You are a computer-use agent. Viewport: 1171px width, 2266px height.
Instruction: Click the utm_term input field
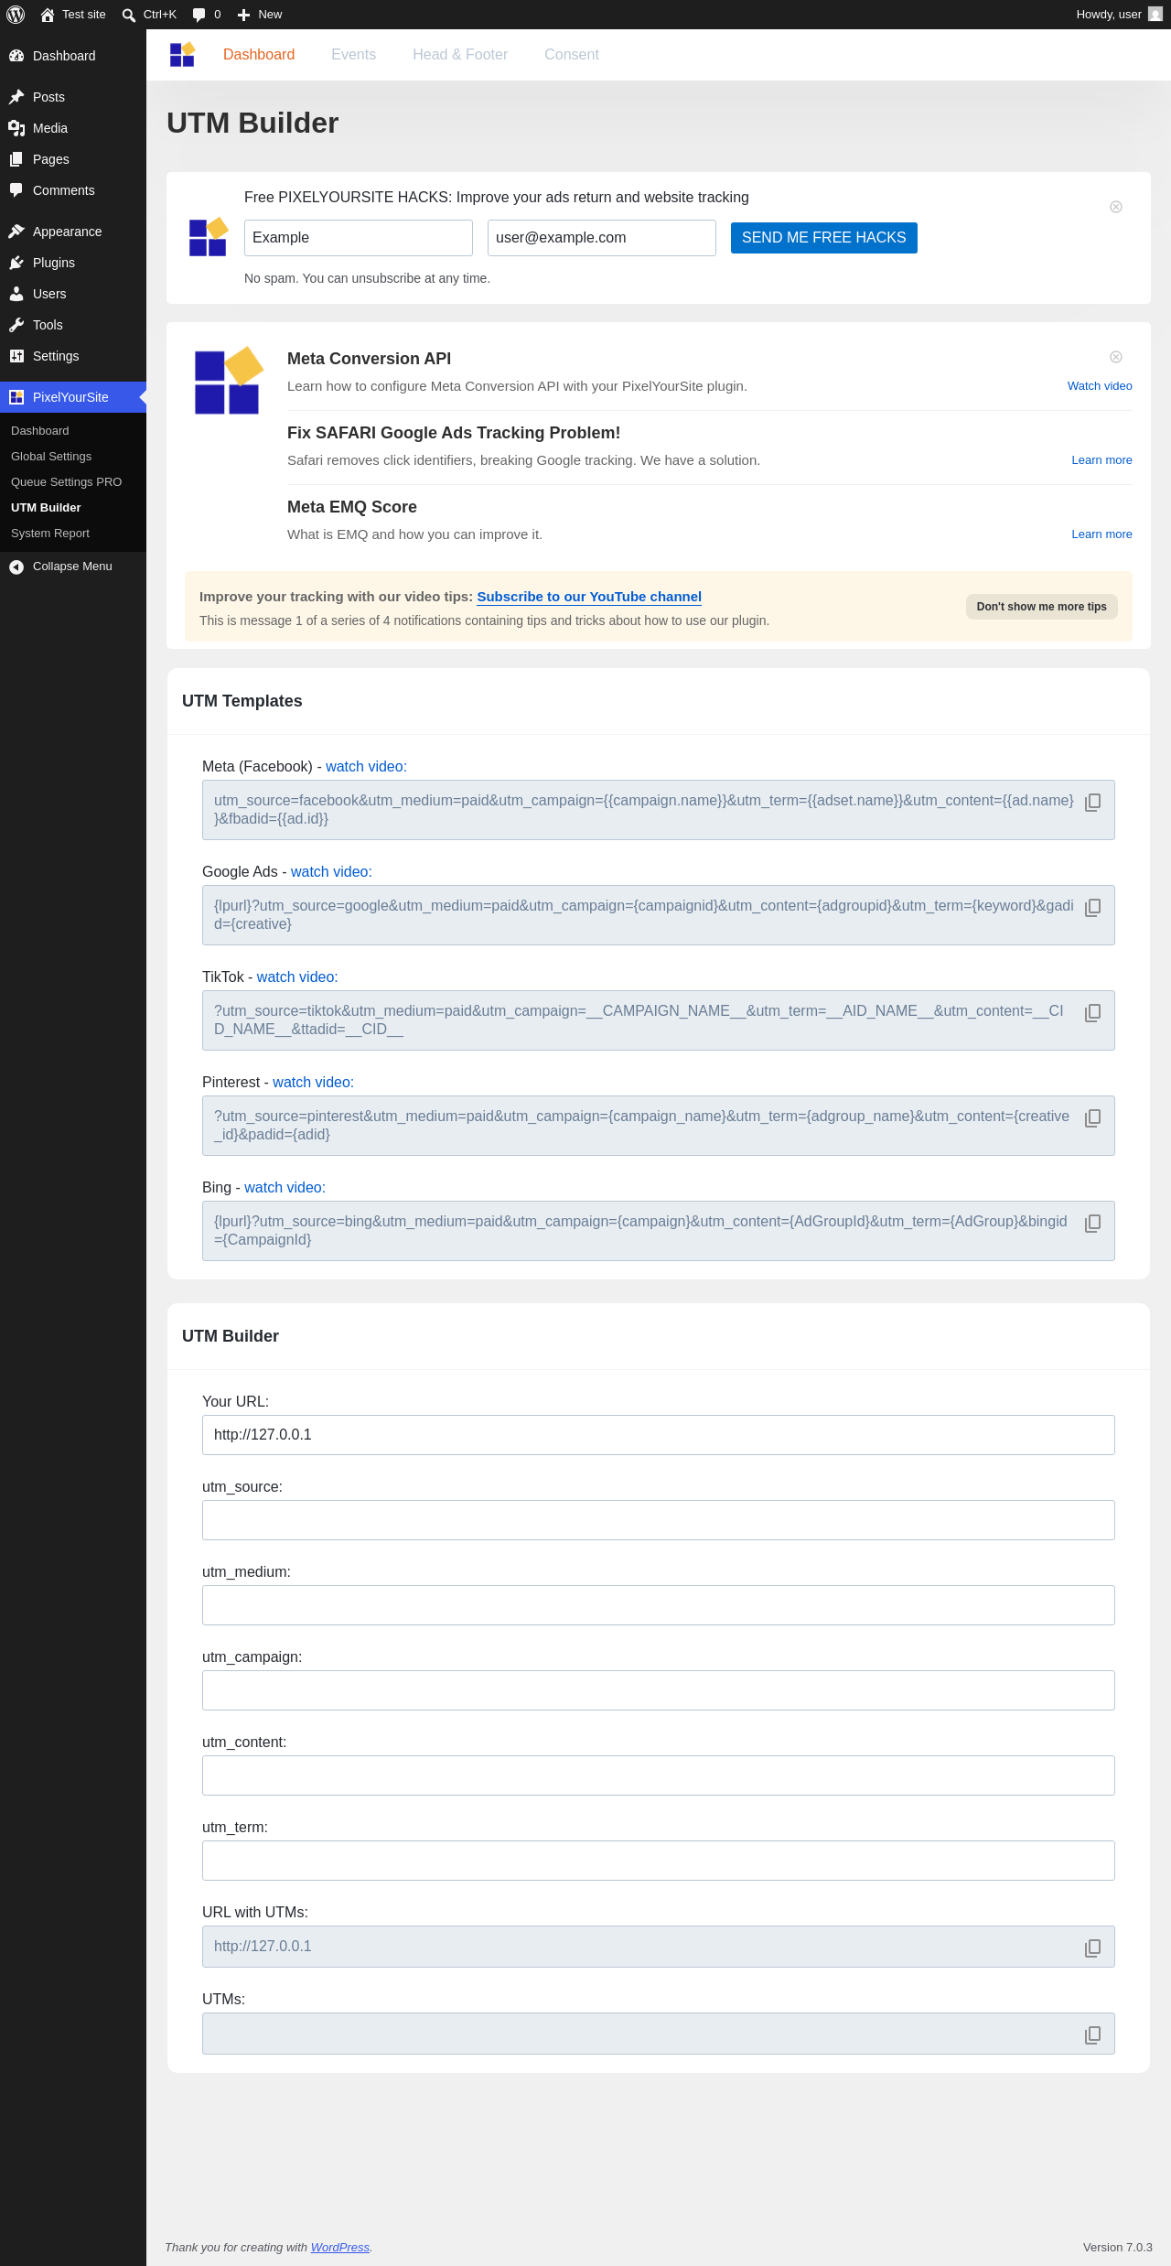click(659, 1861)
